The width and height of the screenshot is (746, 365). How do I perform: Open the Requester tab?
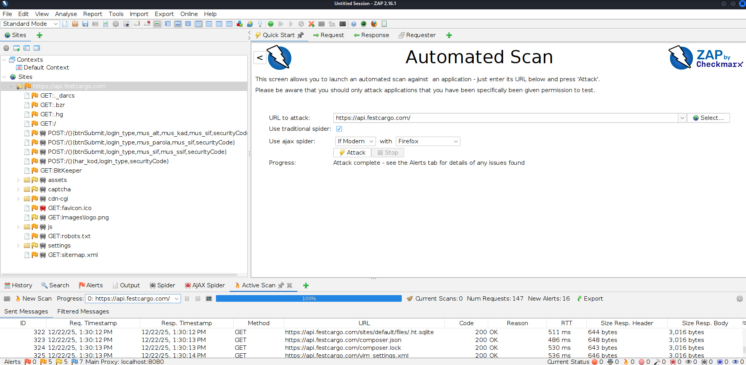(417, 35)
